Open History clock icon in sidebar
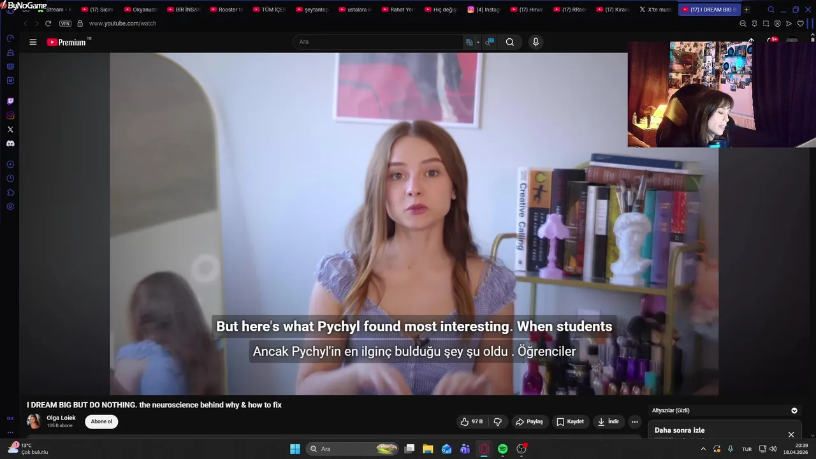Screen dimensions: 816x459 click(x=10, y=178)
